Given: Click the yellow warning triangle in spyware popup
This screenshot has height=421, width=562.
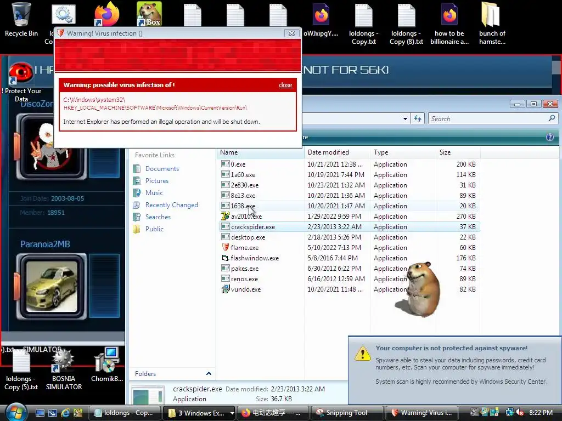Looking at the screenshot, I should (x=363, y=354).
